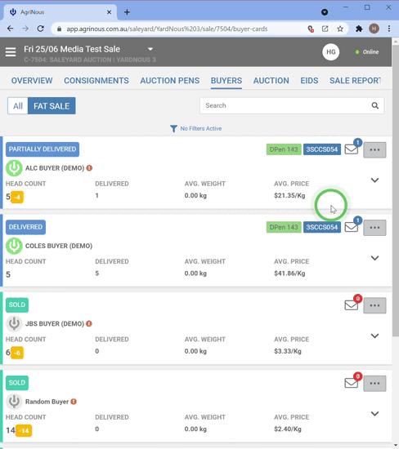Select the BUYERS tab
399x449 pixels.
point(226,81)
